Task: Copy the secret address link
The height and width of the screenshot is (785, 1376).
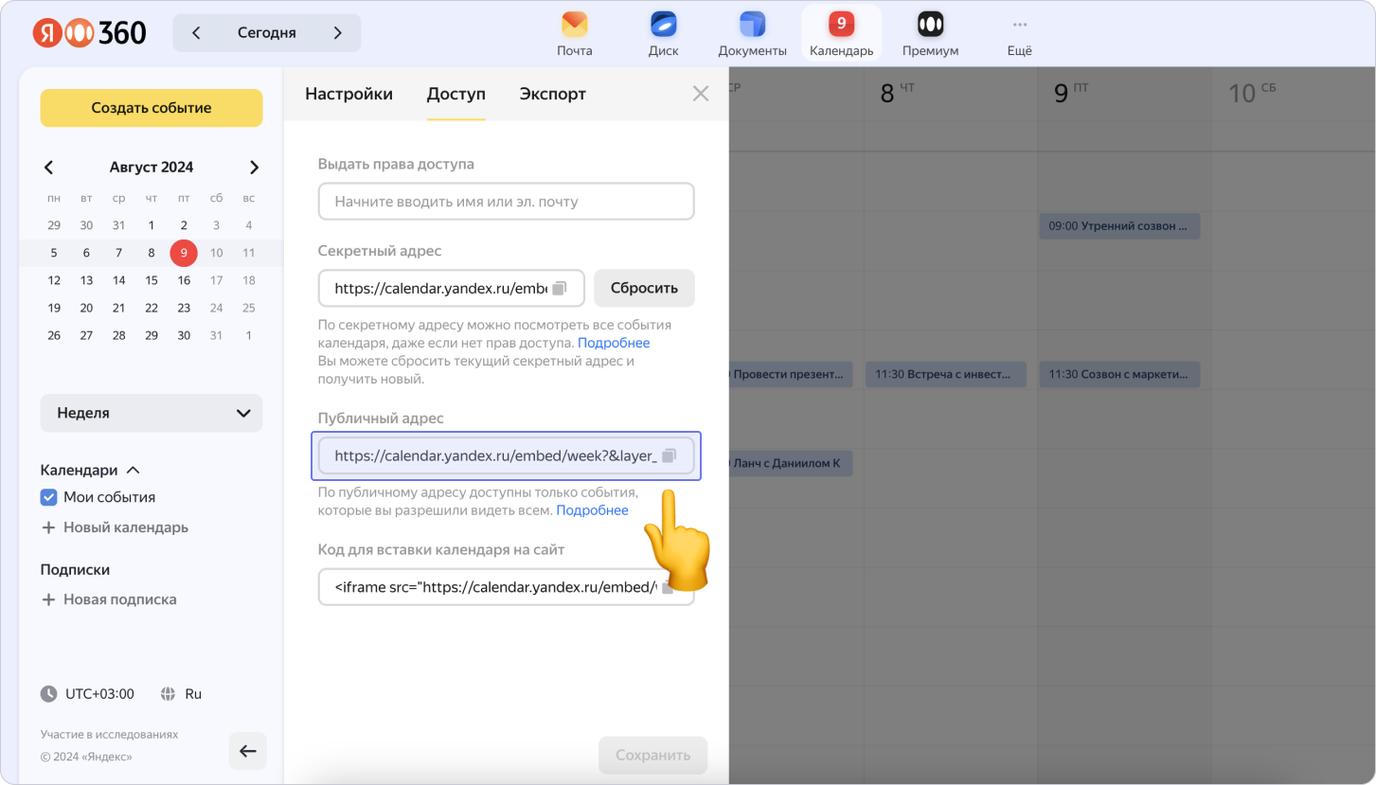Action: point(560,288)
